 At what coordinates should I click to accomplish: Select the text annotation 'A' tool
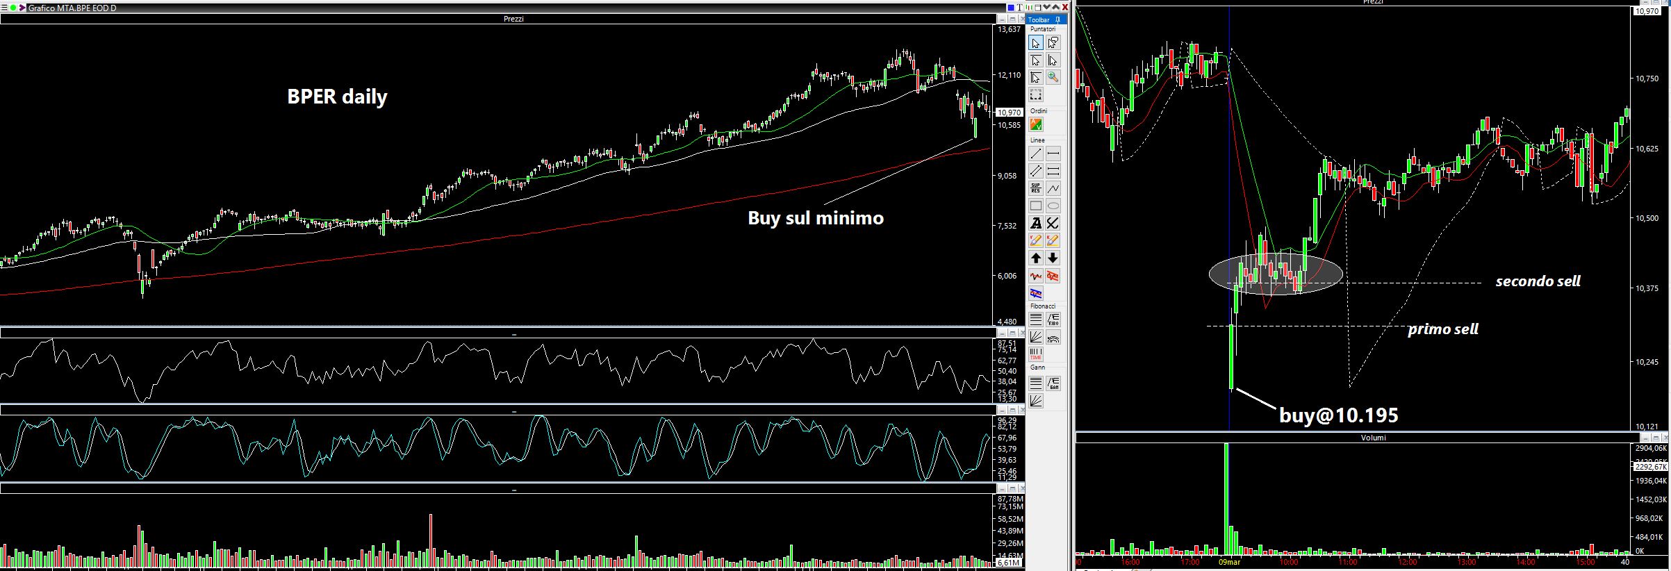coord(1035,223)
